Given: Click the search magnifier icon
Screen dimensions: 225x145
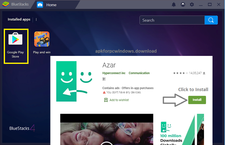Looking at the screenshot, I should click(x=211, y=20).
